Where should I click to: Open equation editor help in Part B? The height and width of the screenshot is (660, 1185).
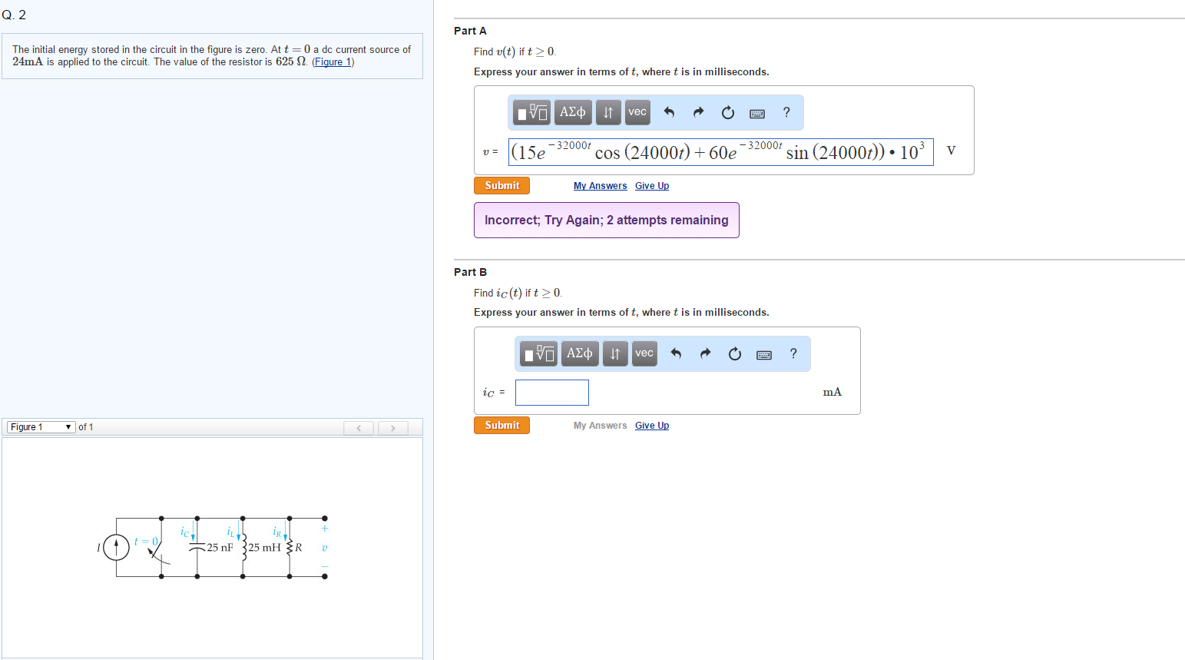click(793, 353)
